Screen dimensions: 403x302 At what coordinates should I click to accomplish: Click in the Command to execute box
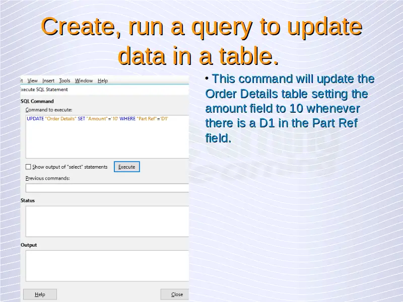coord(107,136)
